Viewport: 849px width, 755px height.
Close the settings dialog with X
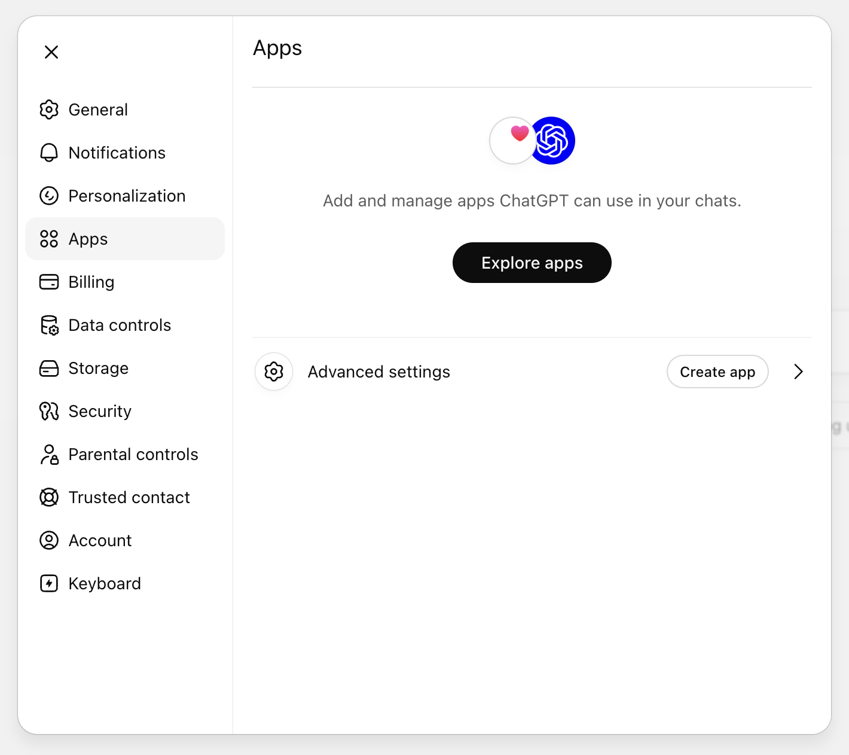click(x=51, y=52)
